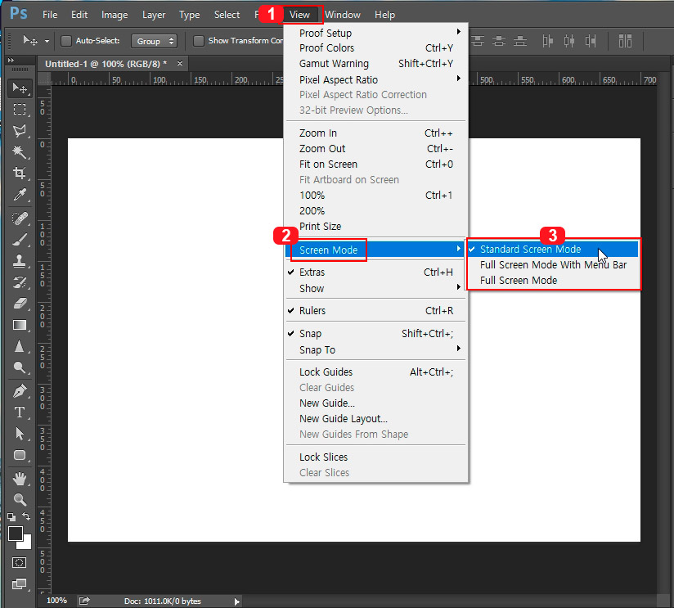Select the Zoom tool in toolbox
The height and width of the screenshot is (608, 674).
pos(20,500)
